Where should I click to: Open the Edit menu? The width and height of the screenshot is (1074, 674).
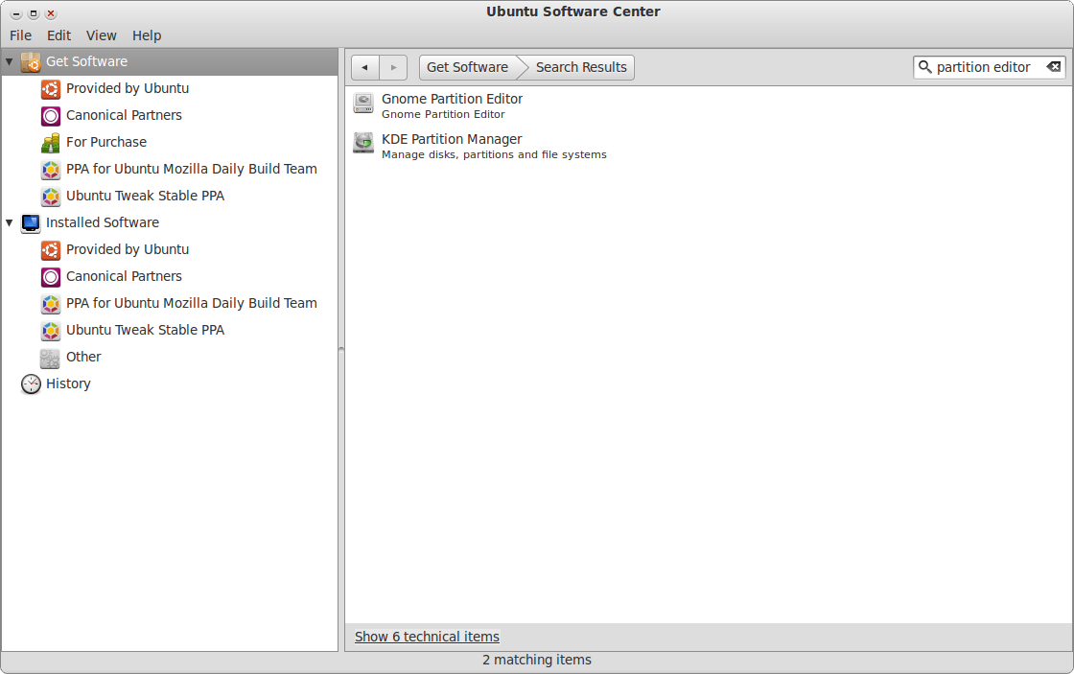[x=58, y=35]
